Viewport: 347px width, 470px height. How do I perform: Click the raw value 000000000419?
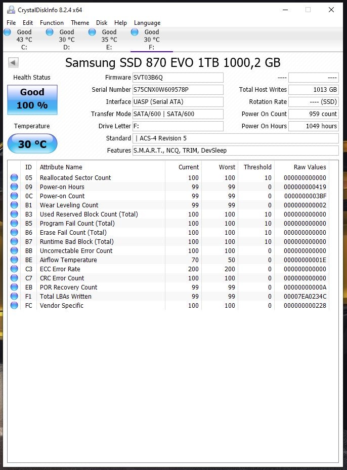point(305,187)
